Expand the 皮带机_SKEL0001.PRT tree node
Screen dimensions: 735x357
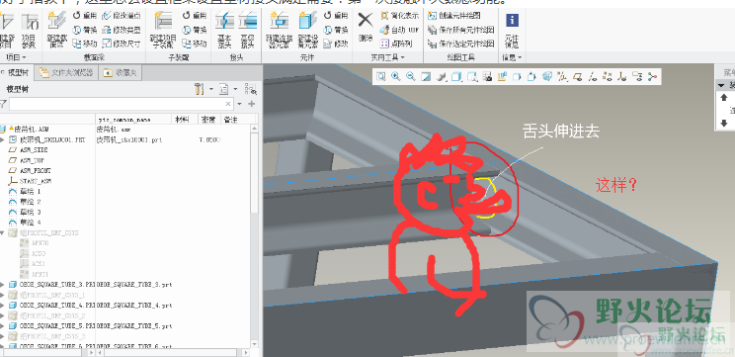point(3,139)
